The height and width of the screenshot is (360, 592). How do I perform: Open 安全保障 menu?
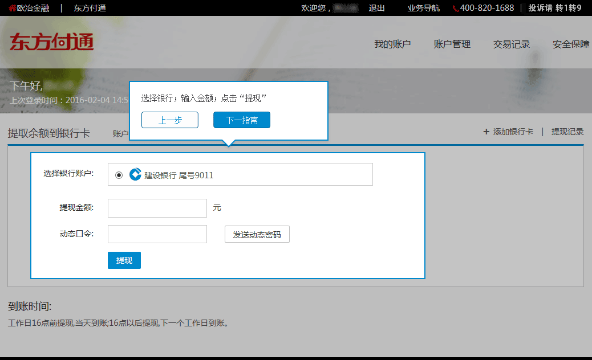click(571, 44)
